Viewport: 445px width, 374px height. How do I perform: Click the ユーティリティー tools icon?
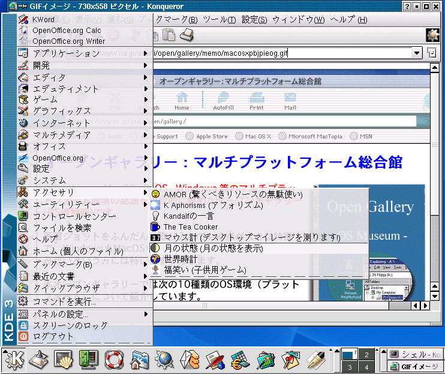(23, 204)
